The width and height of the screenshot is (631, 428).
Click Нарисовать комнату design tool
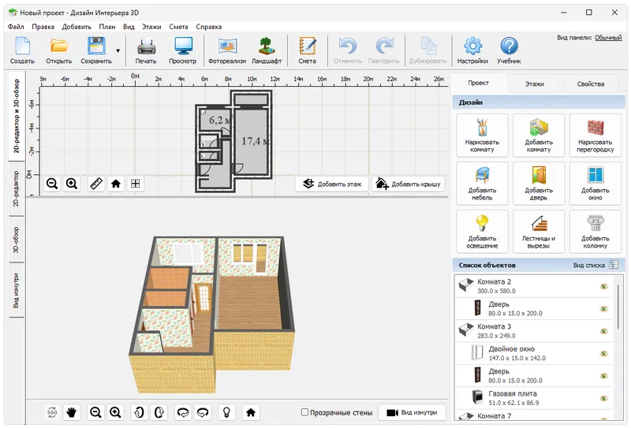click(480, 136)
